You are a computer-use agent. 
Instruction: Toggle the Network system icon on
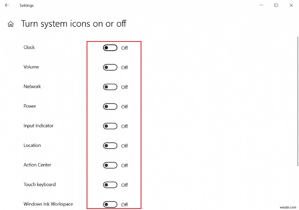(110, 87)
